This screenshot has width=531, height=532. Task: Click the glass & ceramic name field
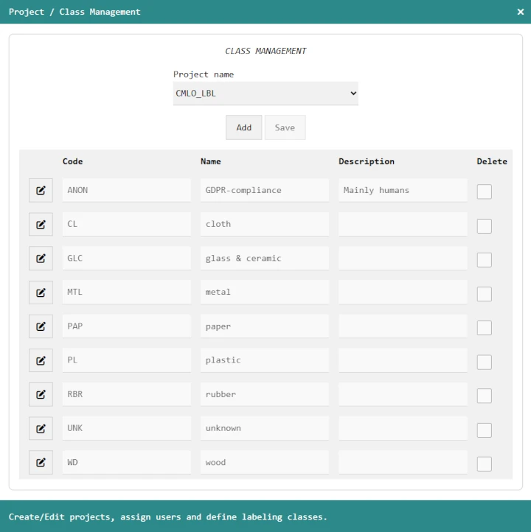coord(265,258)
